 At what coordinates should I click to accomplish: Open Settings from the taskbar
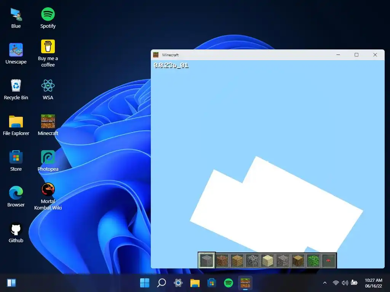click(178, 282)
